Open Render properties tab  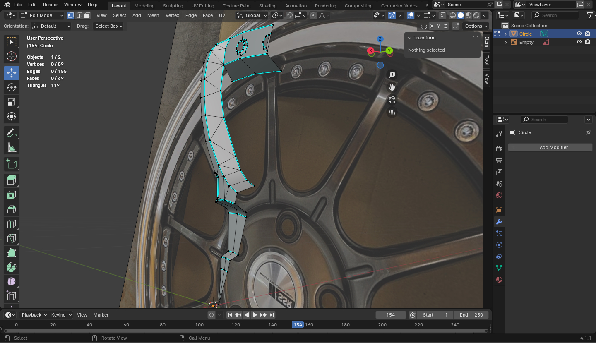coord(499,149)
